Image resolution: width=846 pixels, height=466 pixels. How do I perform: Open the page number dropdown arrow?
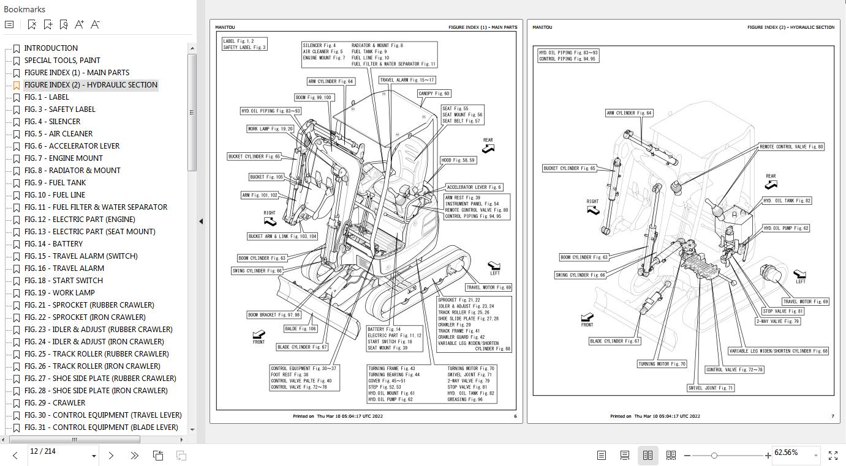[94, 456]
